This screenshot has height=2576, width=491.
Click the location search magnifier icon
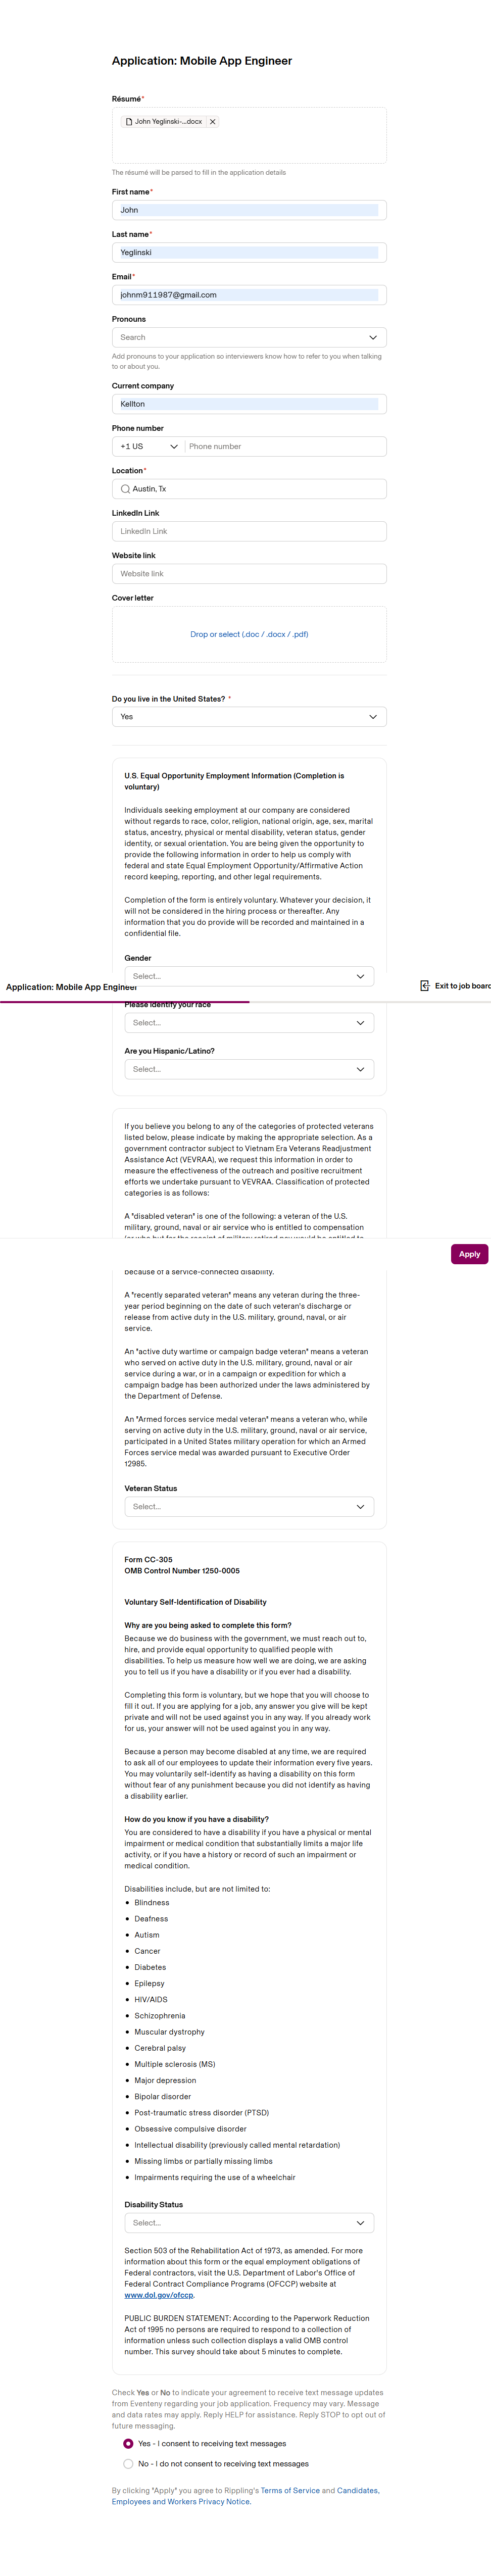click(x=125, y=489)
